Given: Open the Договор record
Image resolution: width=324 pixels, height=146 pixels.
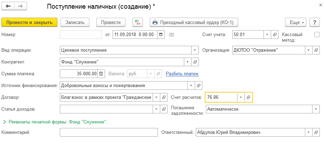Looking at the screenshot, I should pyautogui.click(x=164, y=97).
